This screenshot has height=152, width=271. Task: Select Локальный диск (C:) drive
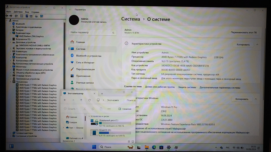tap(111, 123)
